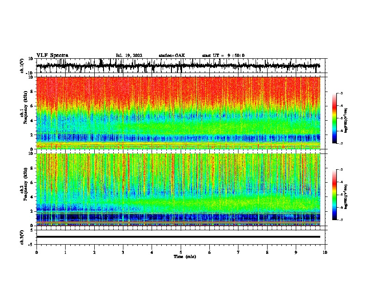Click the time axis tick label "8"

coord(267,252)
